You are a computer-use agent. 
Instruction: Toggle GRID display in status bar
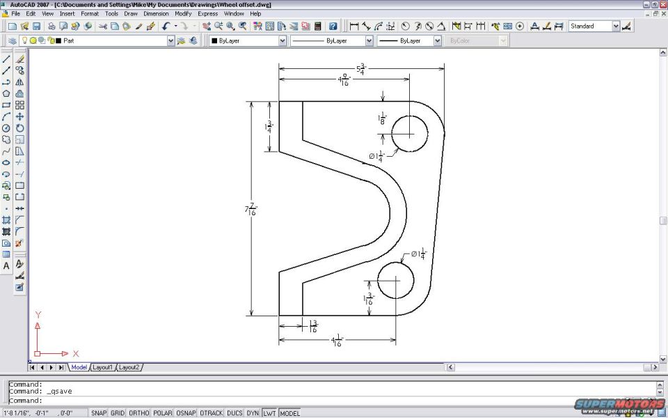click(118, 413)
